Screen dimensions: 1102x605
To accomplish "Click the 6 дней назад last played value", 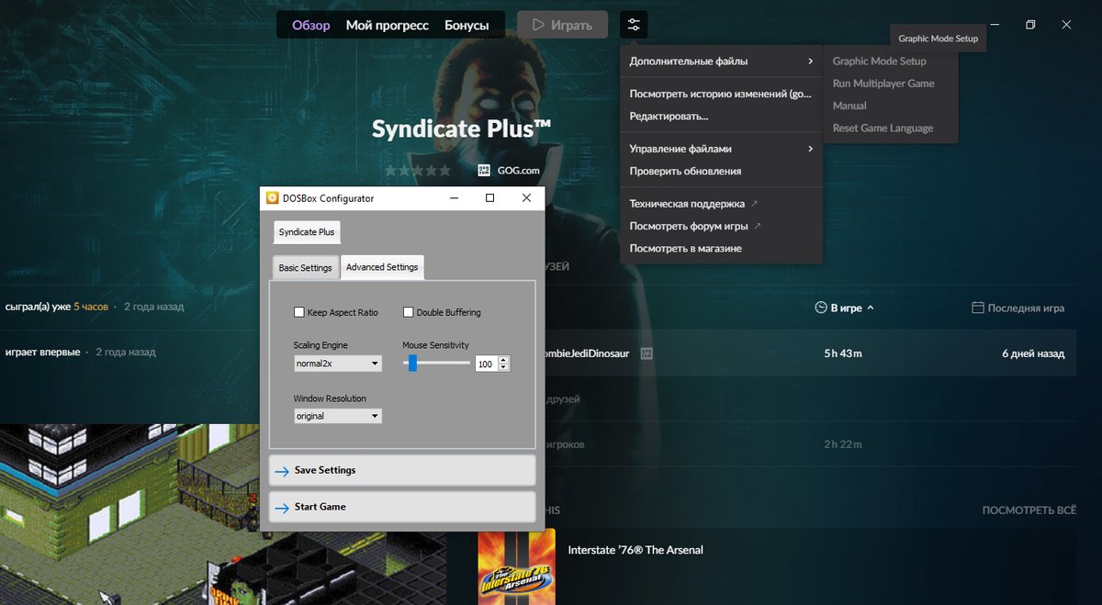I will pos(1033,353).
